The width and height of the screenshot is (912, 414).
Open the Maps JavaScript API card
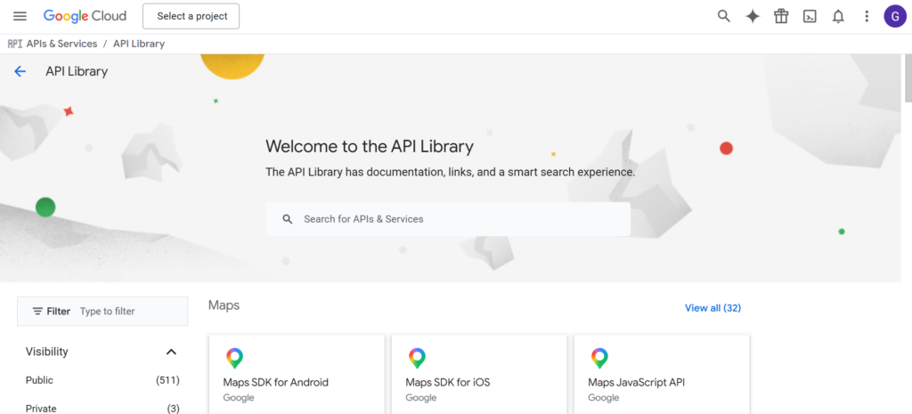pyautogui.click(x=662, y=374)
